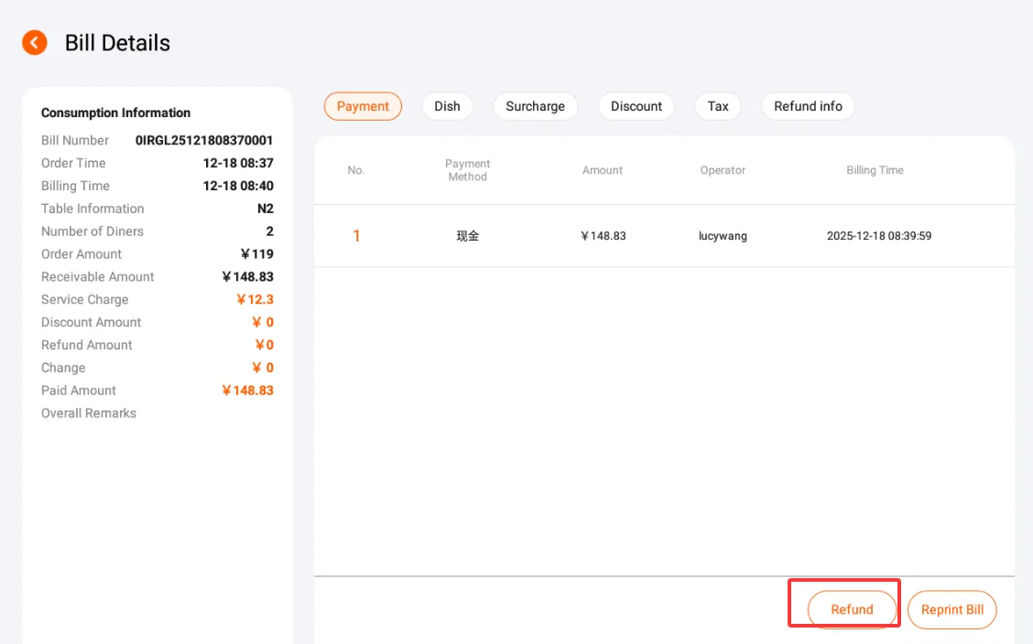1033x644 pixels.
Task: Click the Service Charge value ¥12.3
Action: [255, 299]
